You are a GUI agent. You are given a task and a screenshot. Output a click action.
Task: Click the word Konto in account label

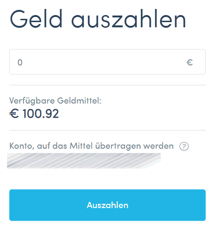22,146
